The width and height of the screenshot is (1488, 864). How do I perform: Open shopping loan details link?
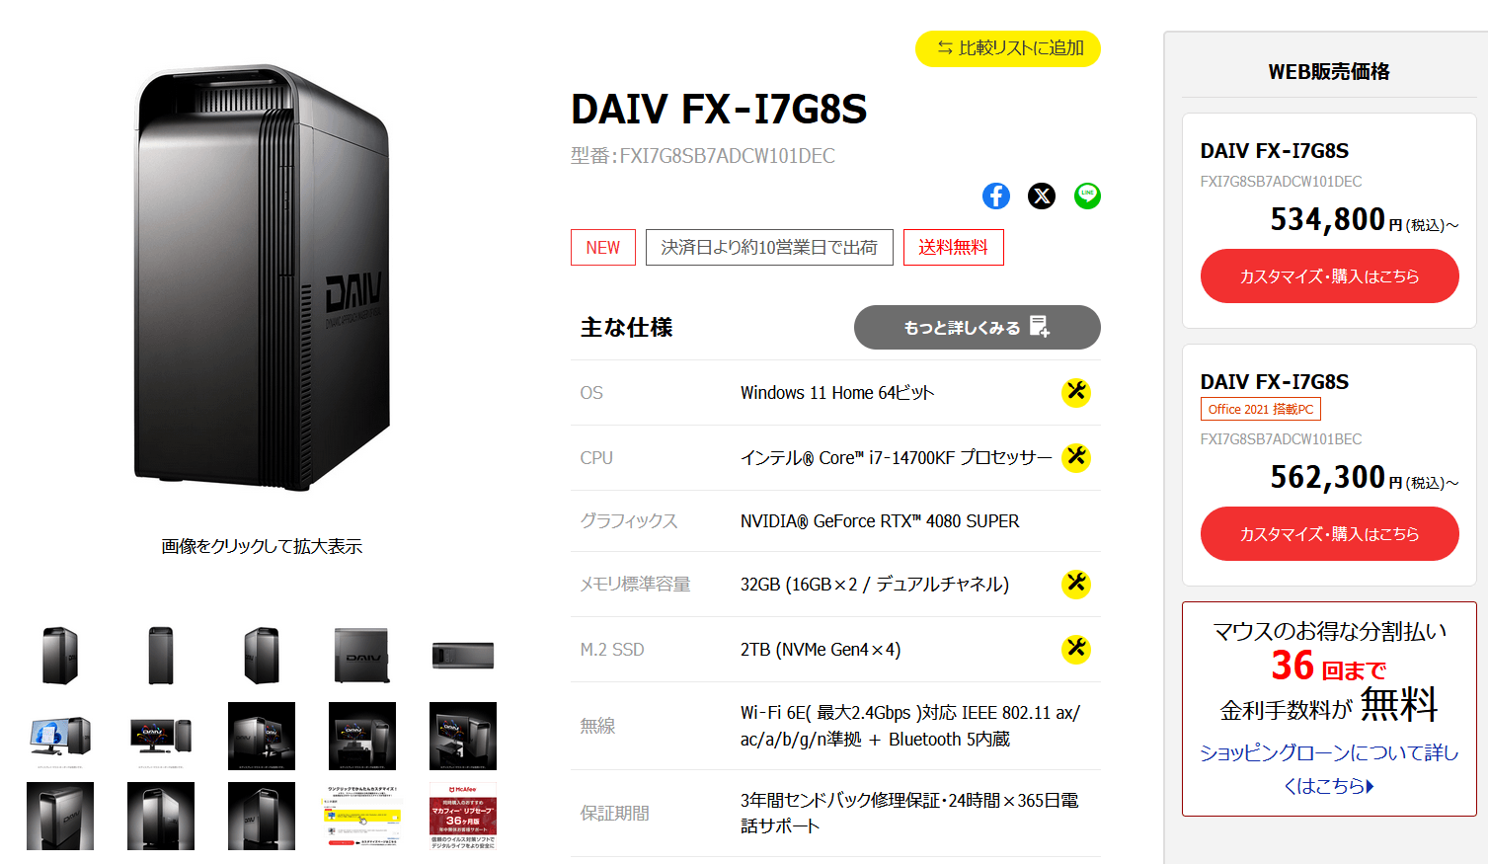[x=1329, y=768]
